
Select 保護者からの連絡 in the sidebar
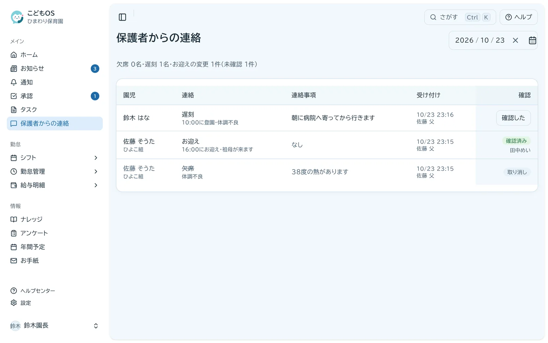click(55, 123)
